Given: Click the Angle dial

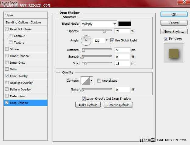Looking at the screenshot, I should [86, 41].
